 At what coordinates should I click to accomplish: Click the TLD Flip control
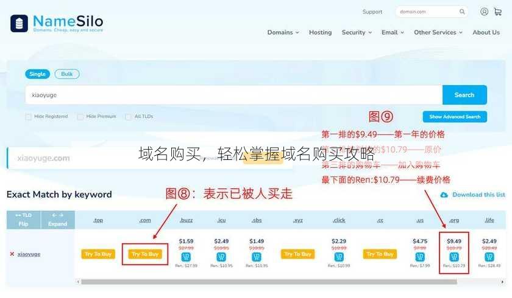click(24, 220)
